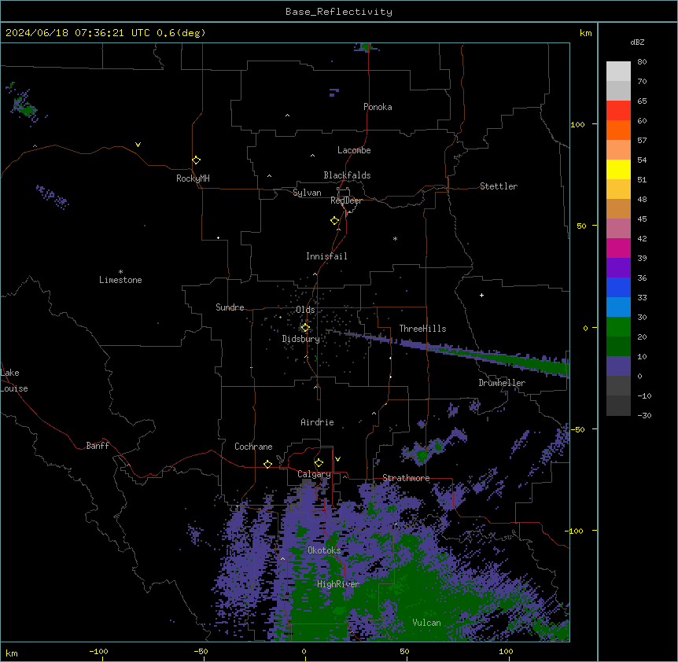Select the yellow diamond marker below RedDeer
This screenshot has width=678, height=662.
pyautogui.click(x=334, y=220)
